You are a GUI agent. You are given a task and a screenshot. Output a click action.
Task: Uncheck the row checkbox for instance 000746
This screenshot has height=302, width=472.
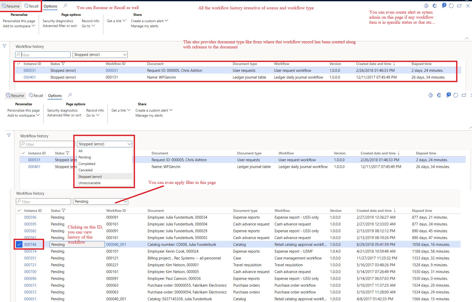[x=19, y=244]
